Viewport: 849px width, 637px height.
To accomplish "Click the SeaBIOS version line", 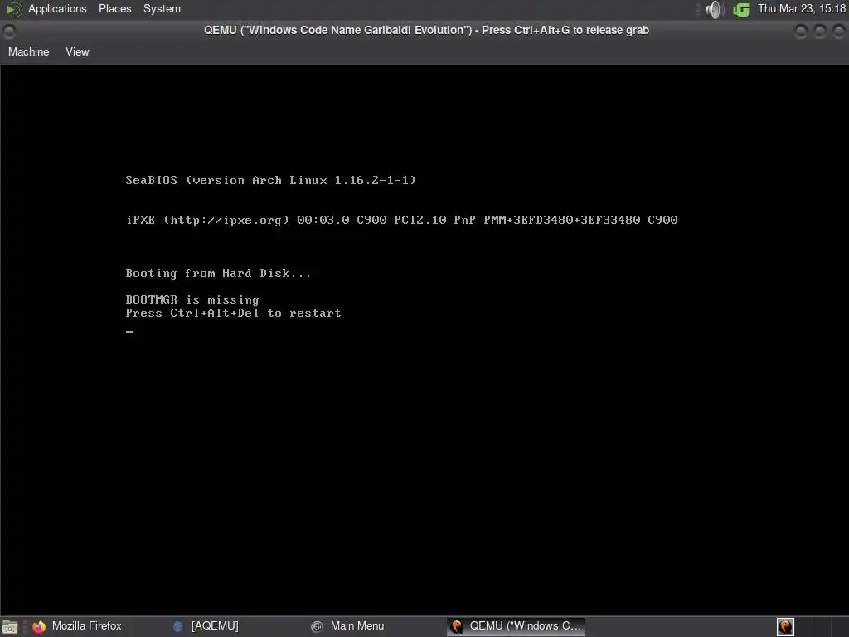I will click(x=271, y=180).
